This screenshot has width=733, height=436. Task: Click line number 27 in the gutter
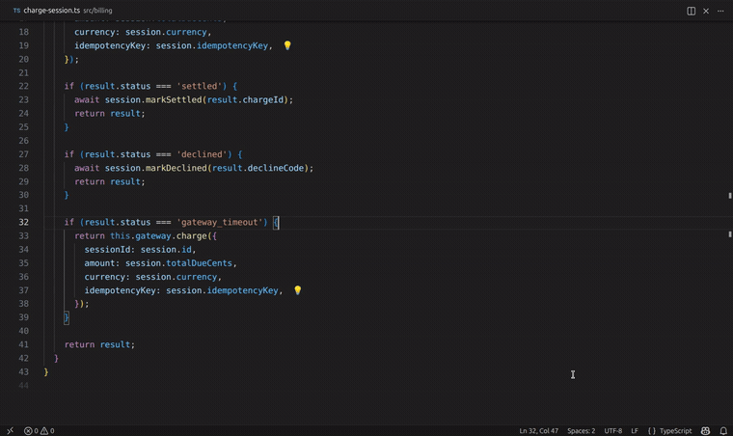23,154
